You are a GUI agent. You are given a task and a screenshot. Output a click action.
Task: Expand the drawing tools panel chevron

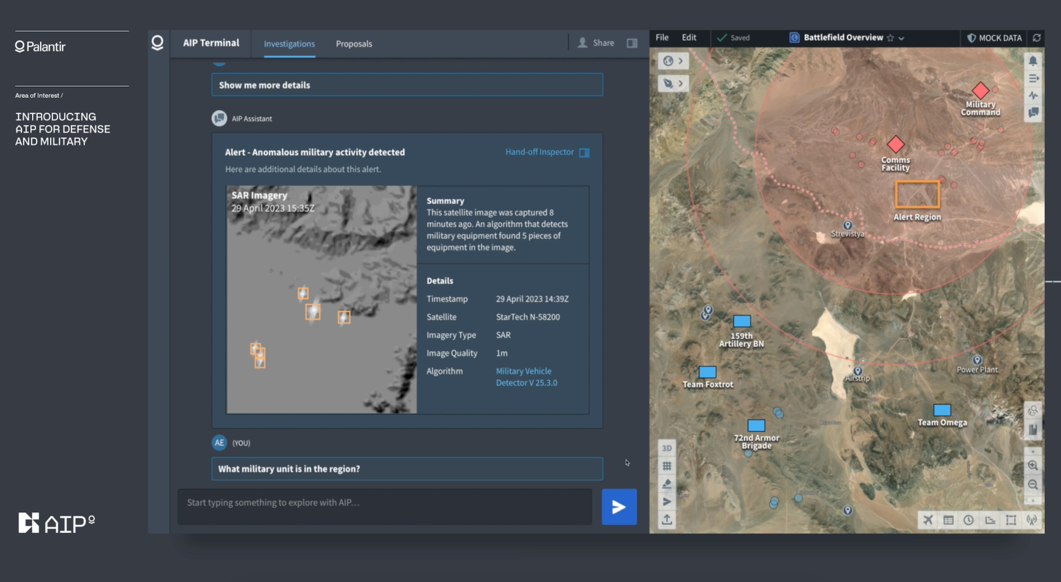click(x=682, y=83)
